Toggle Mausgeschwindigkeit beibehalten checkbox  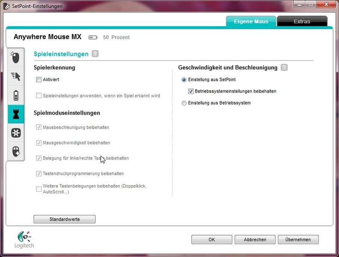39,143
